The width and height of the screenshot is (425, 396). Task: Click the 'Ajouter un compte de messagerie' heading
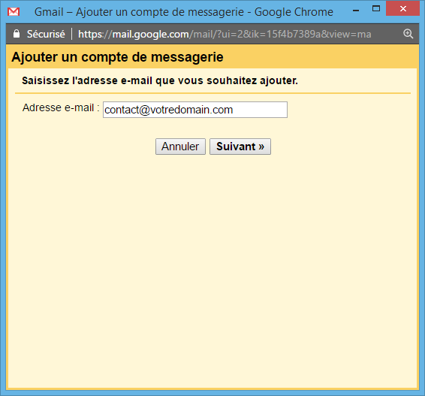117,57
